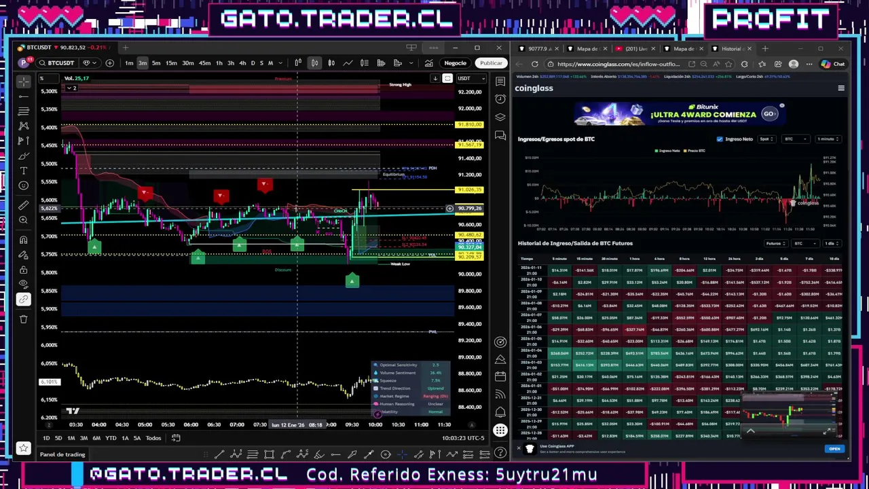The width and height of the screenshot is (869, 489).
Task: Open the Spot market type dropdown
Action: (x=766, y=139)
